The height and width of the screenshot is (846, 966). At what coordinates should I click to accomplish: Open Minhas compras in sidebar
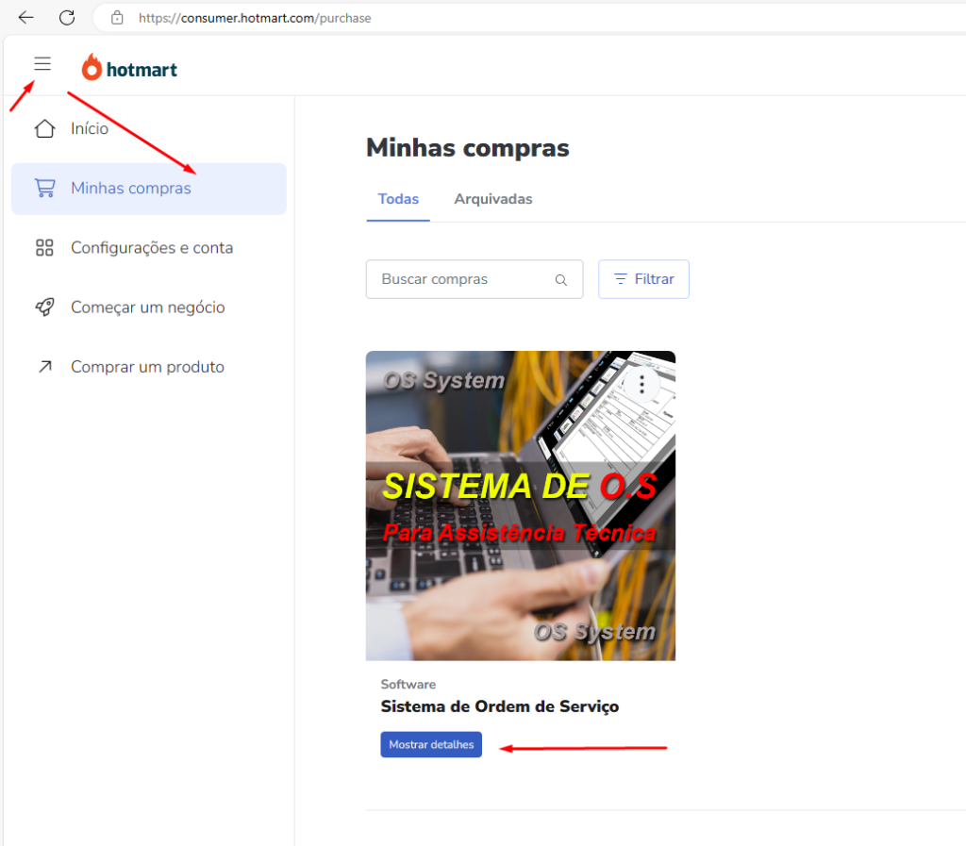(149, 189)
